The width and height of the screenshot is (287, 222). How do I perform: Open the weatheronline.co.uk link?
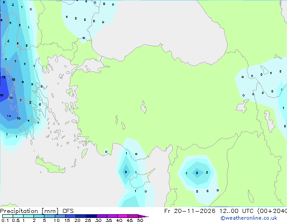[249, 218]
